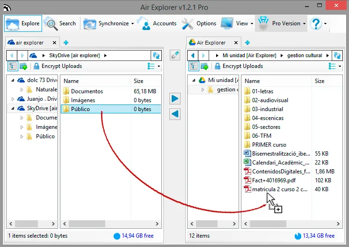Select the Imágenes folder row
Screen dimensions: 349x247
(x=111, y=100)
